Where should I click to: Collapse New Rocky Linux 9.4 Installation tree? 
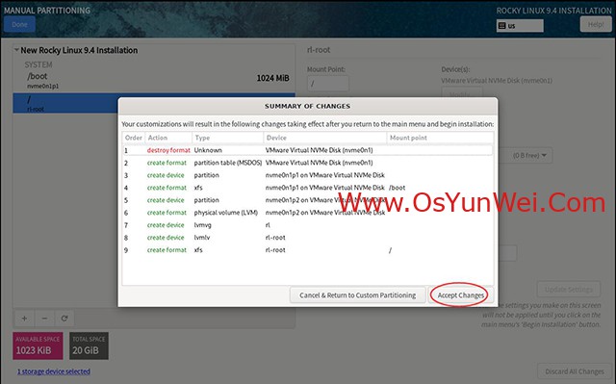(x=16, y=50)
